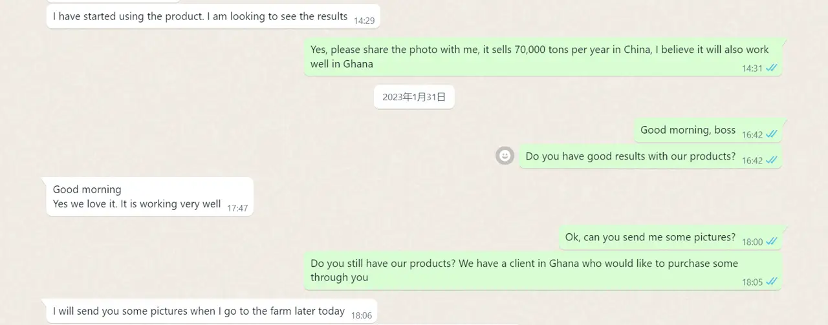Image resolution: width=828 pixels, height=325 pixels.
Task: Click the blue ticks on the "good results" message
Action: (x=771, y=160)
